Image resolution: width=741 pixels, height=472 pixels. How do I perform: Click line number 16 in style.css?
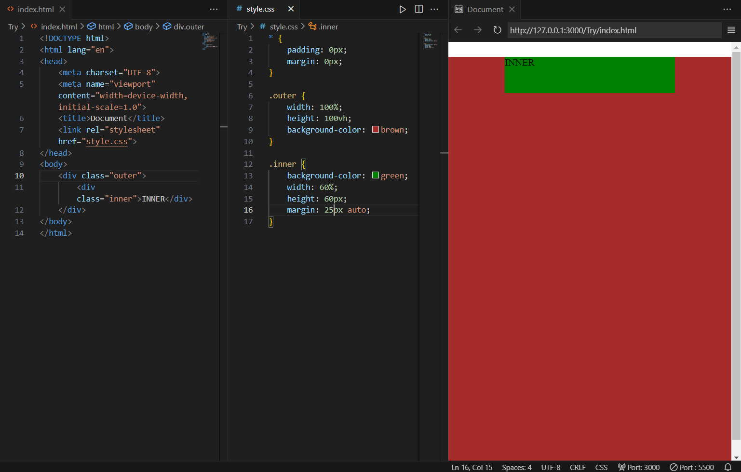(248, 210)
